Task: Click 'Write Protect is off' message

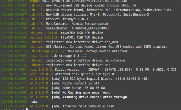Action: click(x=81, y=83)
